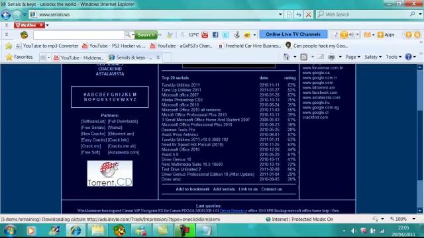Viewport: 424px width, 238px height.
Task: Open YouTube - PS3 Hacker favorite link
Action: (114, 46)
